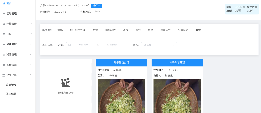Image resolution: width=261 pixels, height=113 pixels.
Task: Open 成员管理 submenu item
Action: coord(11,85)
